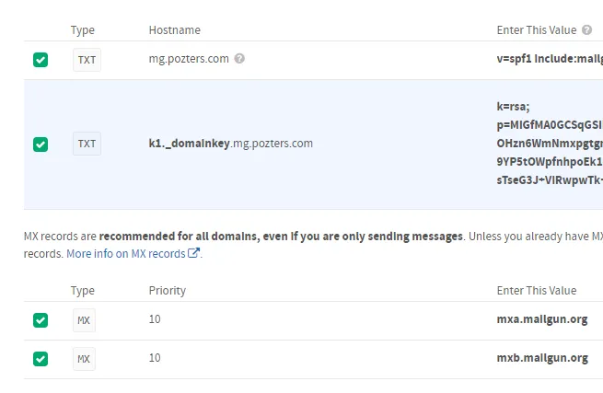
Task: Click the Hostname column header
Action: (175, 30)
